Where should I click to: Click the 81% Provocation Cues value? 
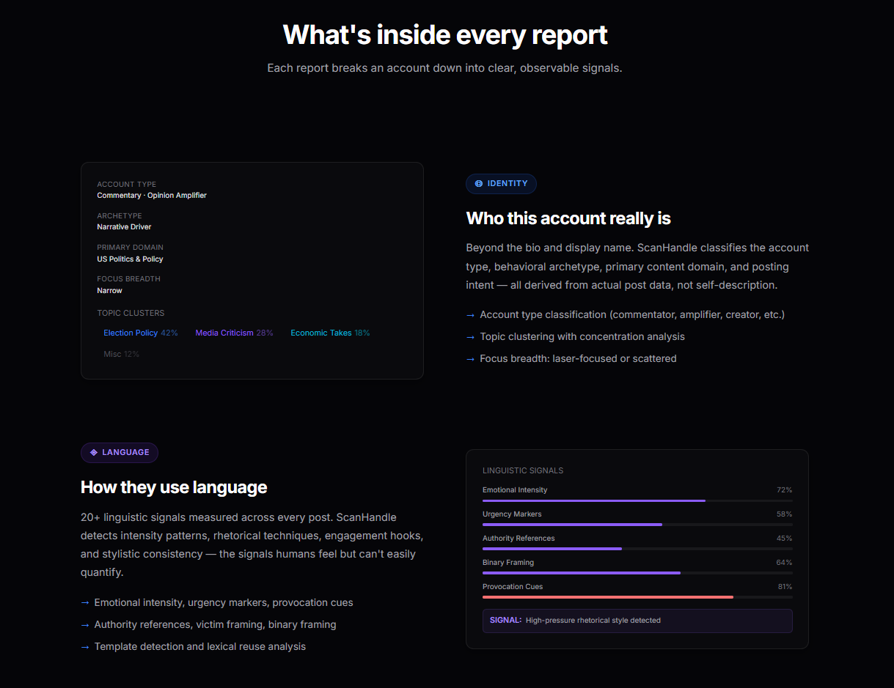coord(785,587)
